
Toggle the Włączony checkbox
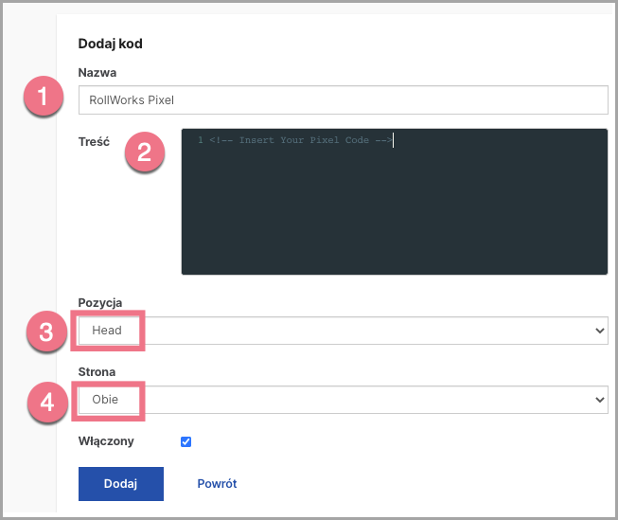[x=186, y=441]
